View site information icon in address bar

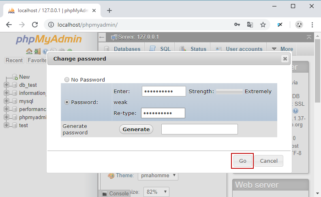pos(51,25)
